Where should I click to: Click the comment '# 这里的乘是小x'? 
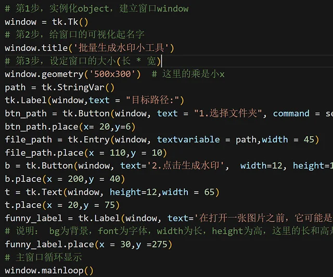click(x=188, y=74)
